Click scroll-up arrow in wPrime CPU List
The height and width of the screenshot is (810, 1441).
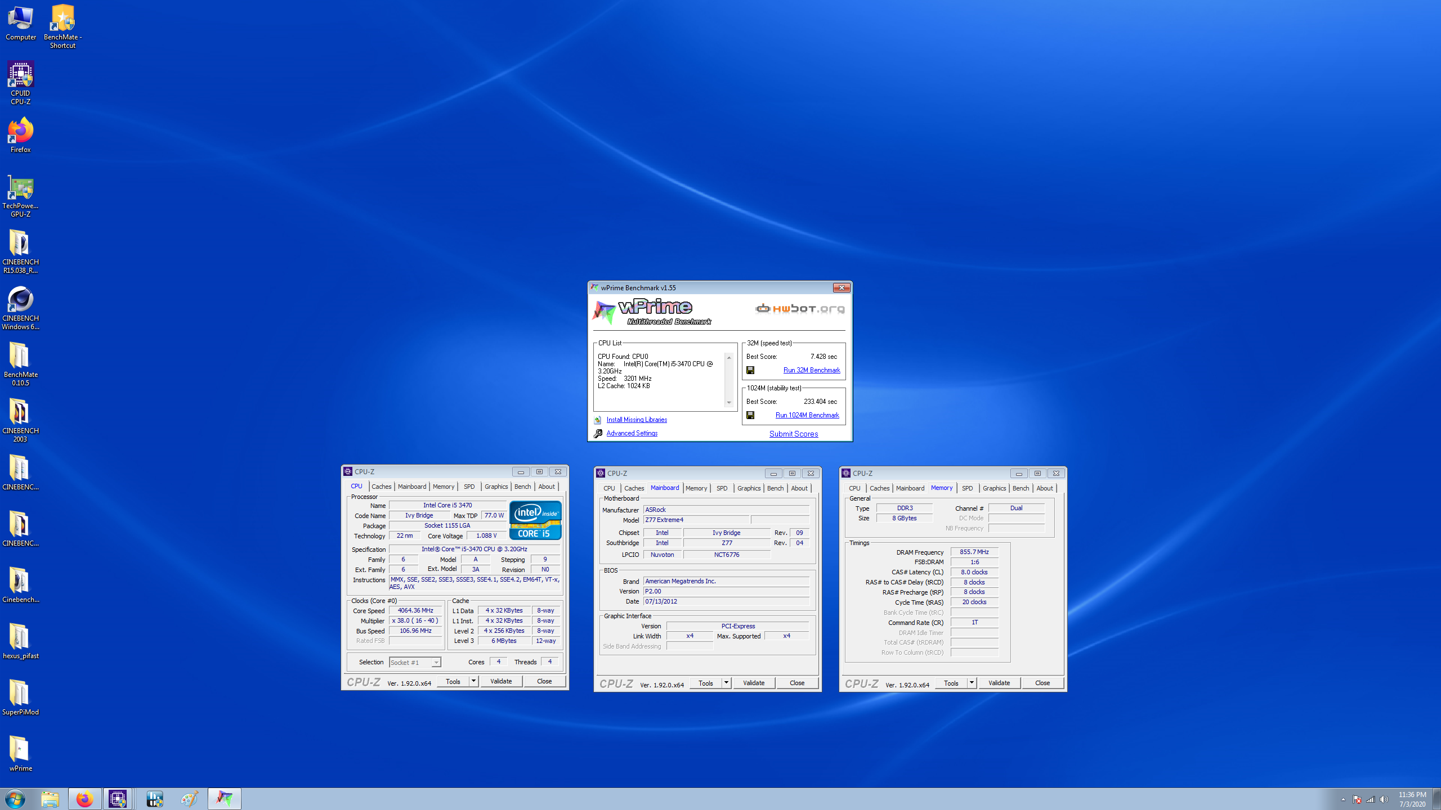tap(729, 358)
